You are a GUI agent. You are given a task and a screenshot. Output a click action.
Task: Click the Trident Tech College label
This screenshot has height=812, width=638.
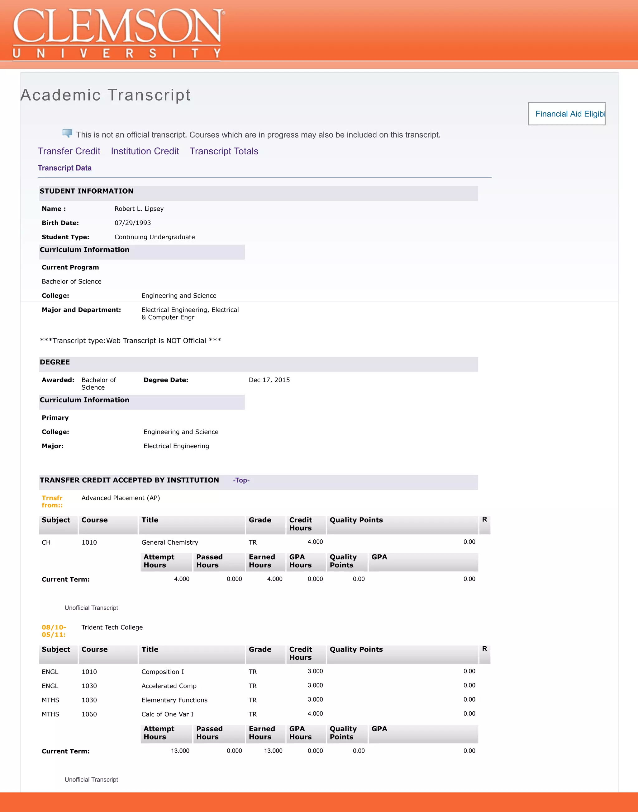tap(112, 627)
